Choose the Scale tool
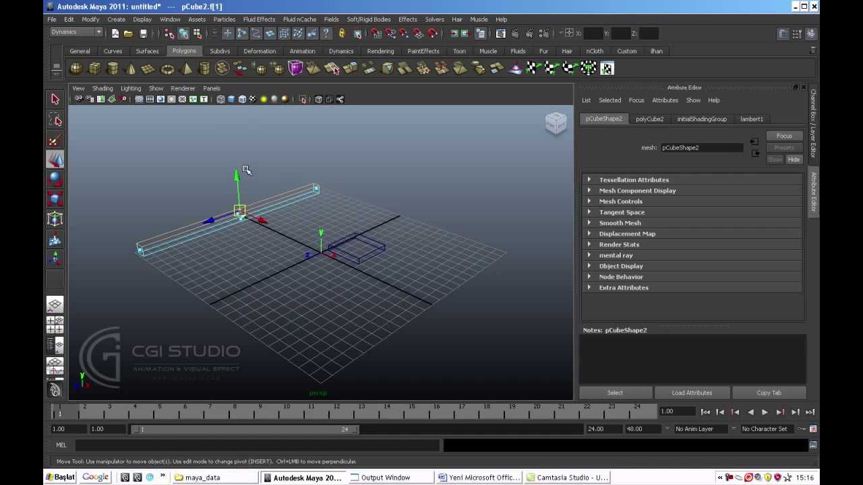This screenshot has width=863, height=485. (x=55, y=199)
